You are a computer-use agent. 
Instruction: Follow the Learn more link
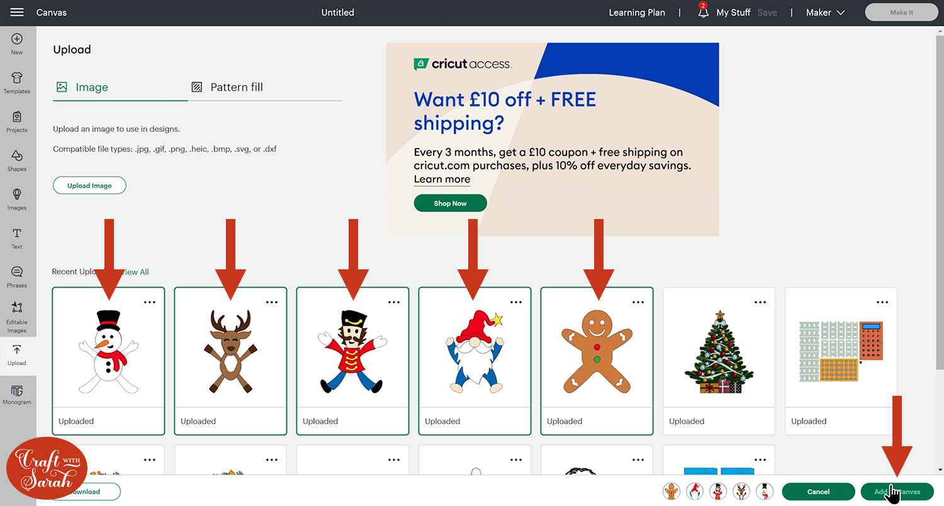pyautogui.click(x=442, y=179)
